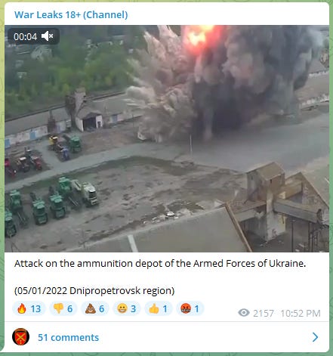
Task: Open the commenter avatar with crossed cannons
Action: [20, 337]
